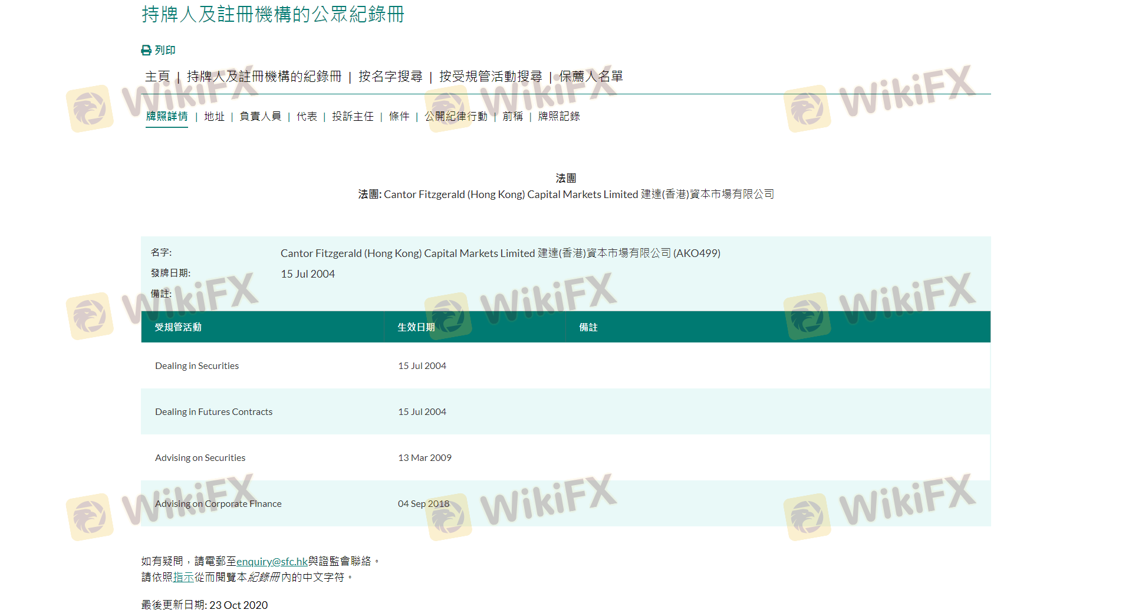Click the 13 Mar 2009 effective date
This screenshot has height=613, width=1132.
click(x=424, y=458)
